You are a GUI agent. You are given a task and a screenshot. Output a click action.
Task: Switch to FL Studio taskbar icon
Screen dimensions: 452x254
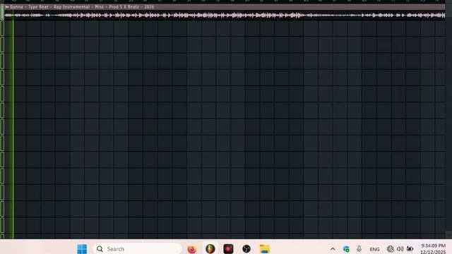(x=210, y=249)
